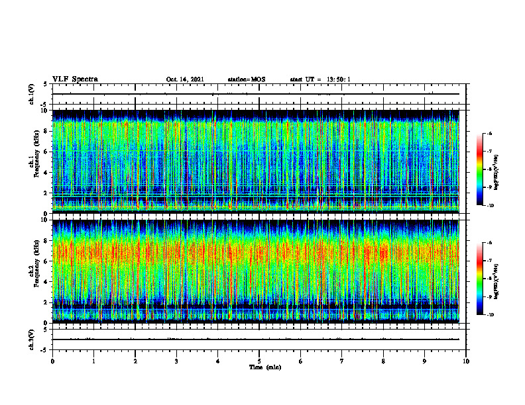The width and height of the screenshot is (525, 405).
Task: Click the "Time (min)" x-axis label
Action: 265,367
